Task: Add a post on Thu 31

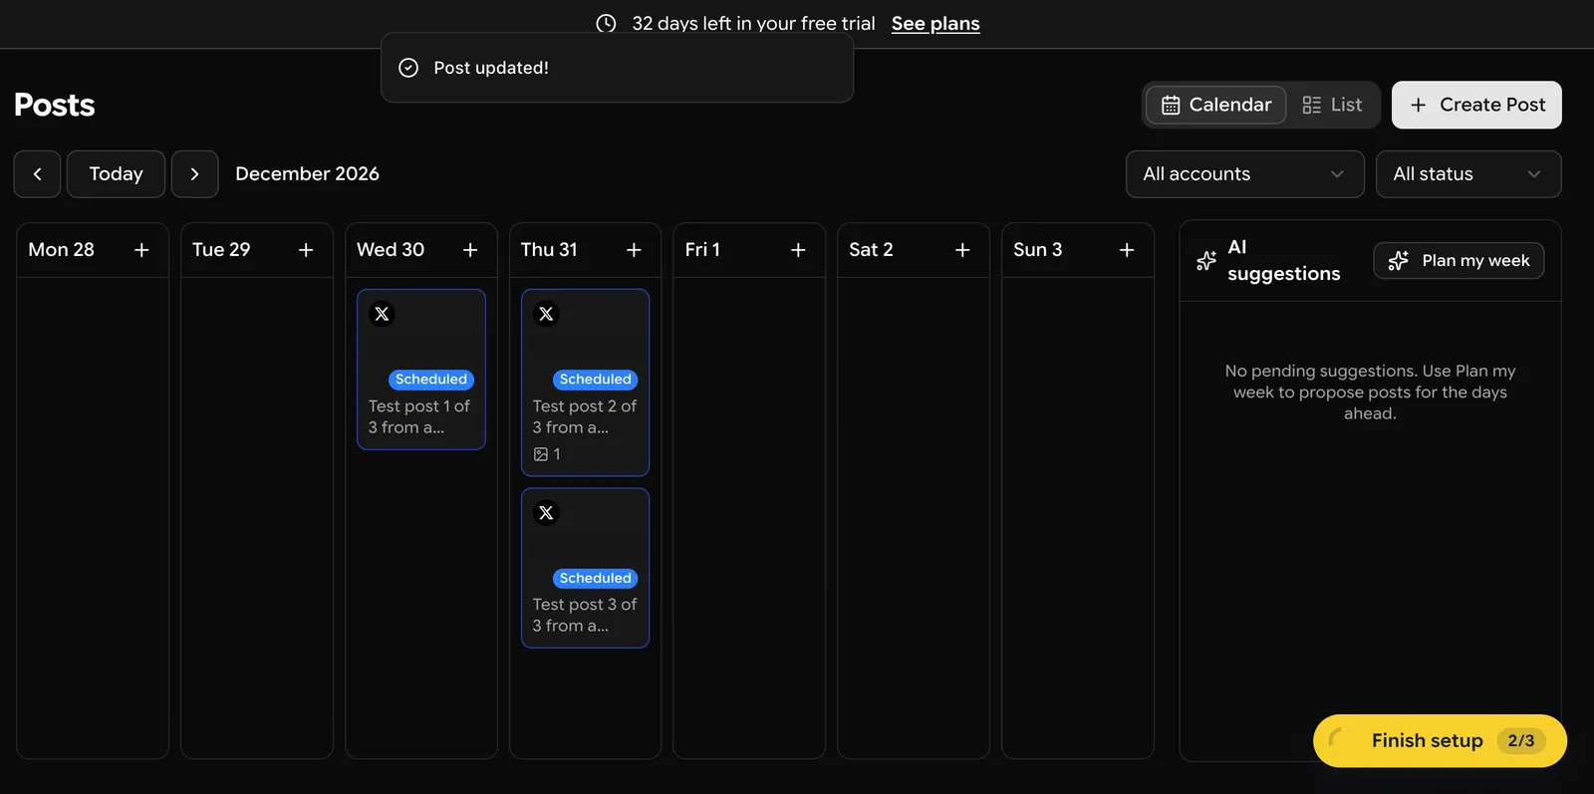Action: coord(634,250)
